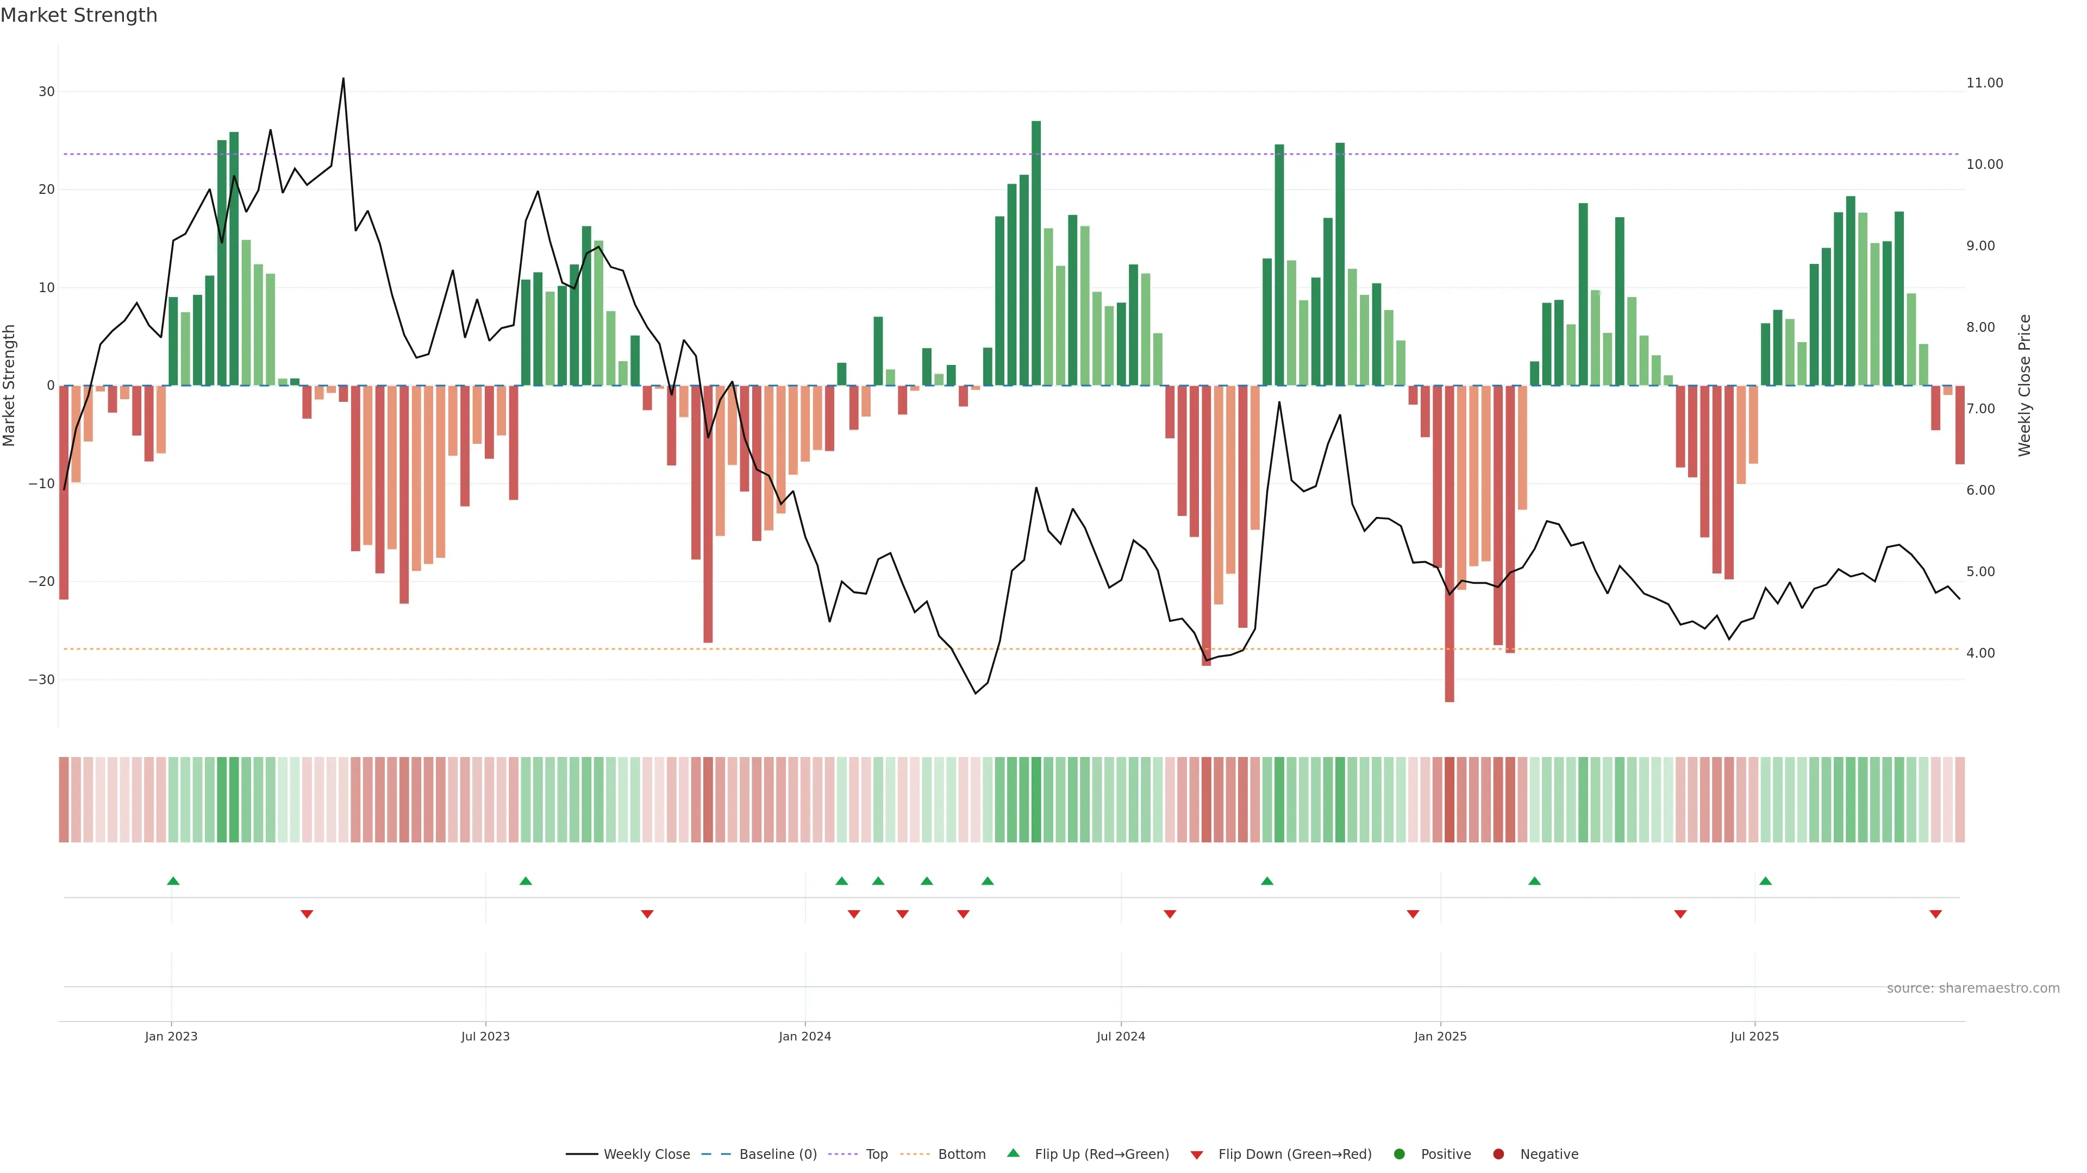2087x1173 pixels.
Task: Click the Jan 2024 x-axis label
Action: (x=804, y=1036)
